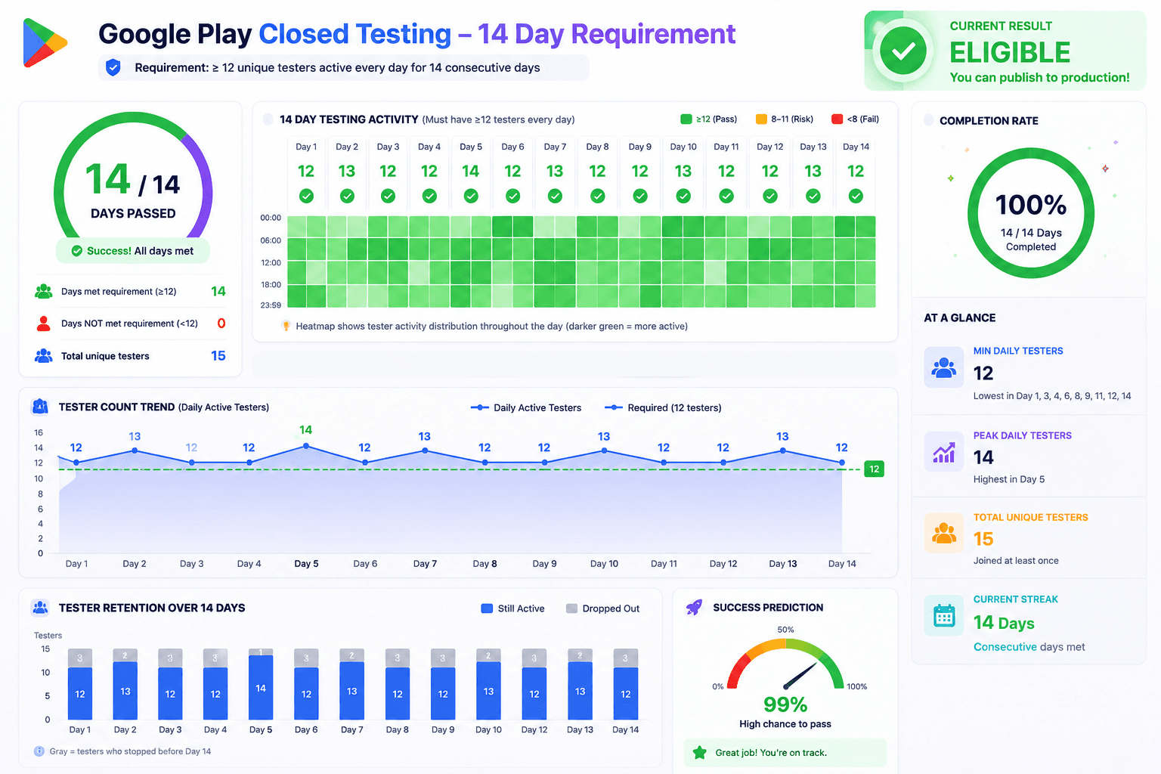Click the 99% success gauge value
Screen dimensions: 1161x774
(x=785, y=704)
